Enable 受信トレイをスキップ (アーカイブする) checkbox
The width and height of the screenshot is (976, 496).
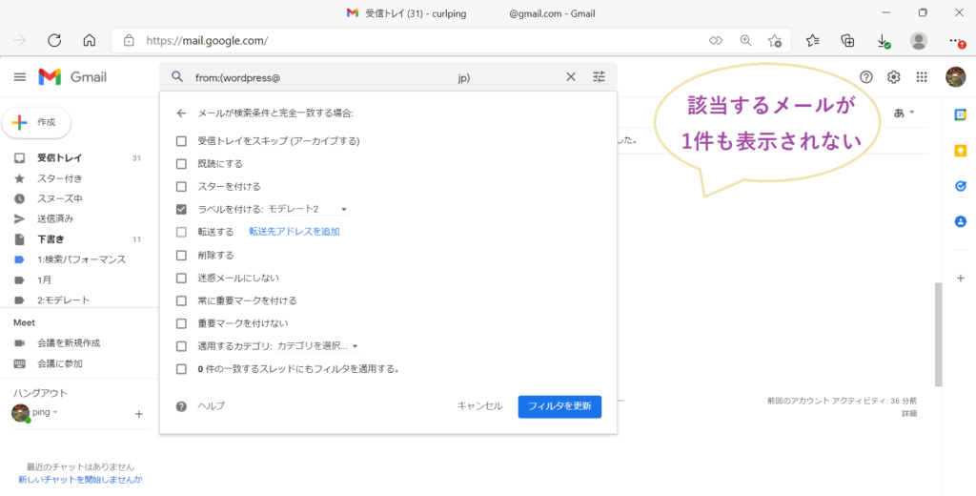pyautogui.click(x=181, y=141)
